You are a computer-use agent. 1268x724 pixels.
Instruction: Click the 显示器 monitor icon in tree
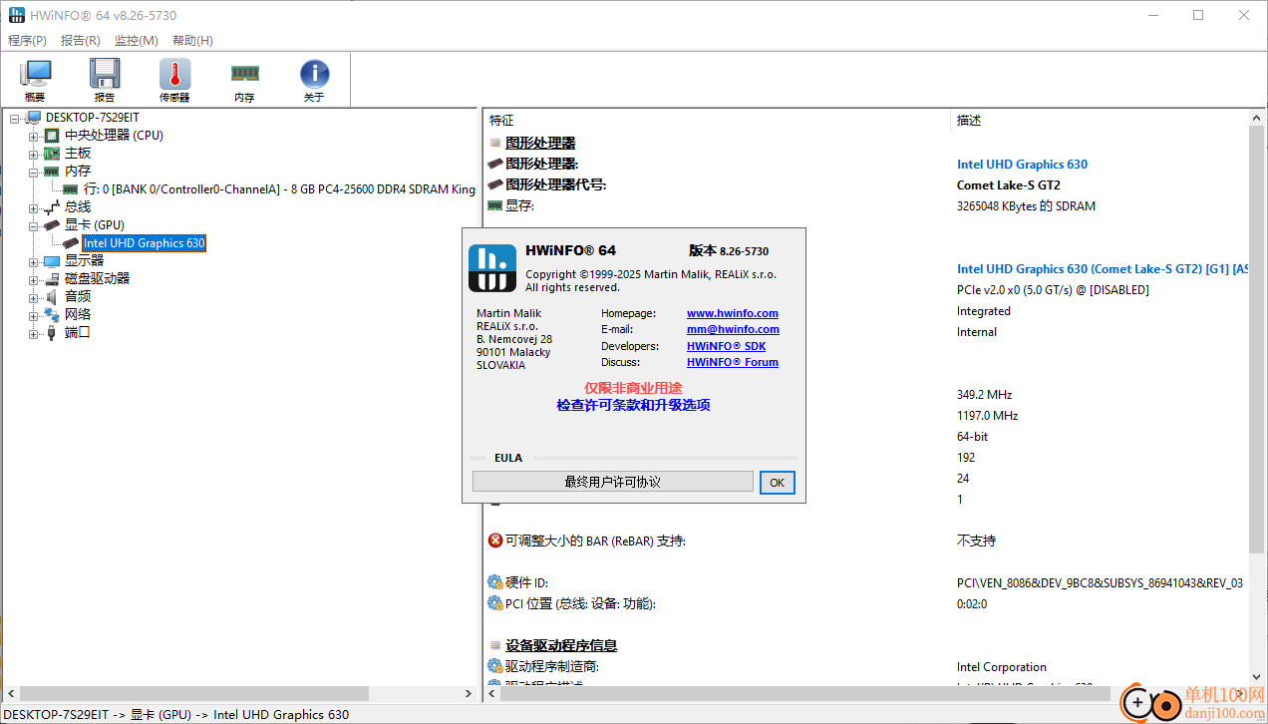(52, 260)
